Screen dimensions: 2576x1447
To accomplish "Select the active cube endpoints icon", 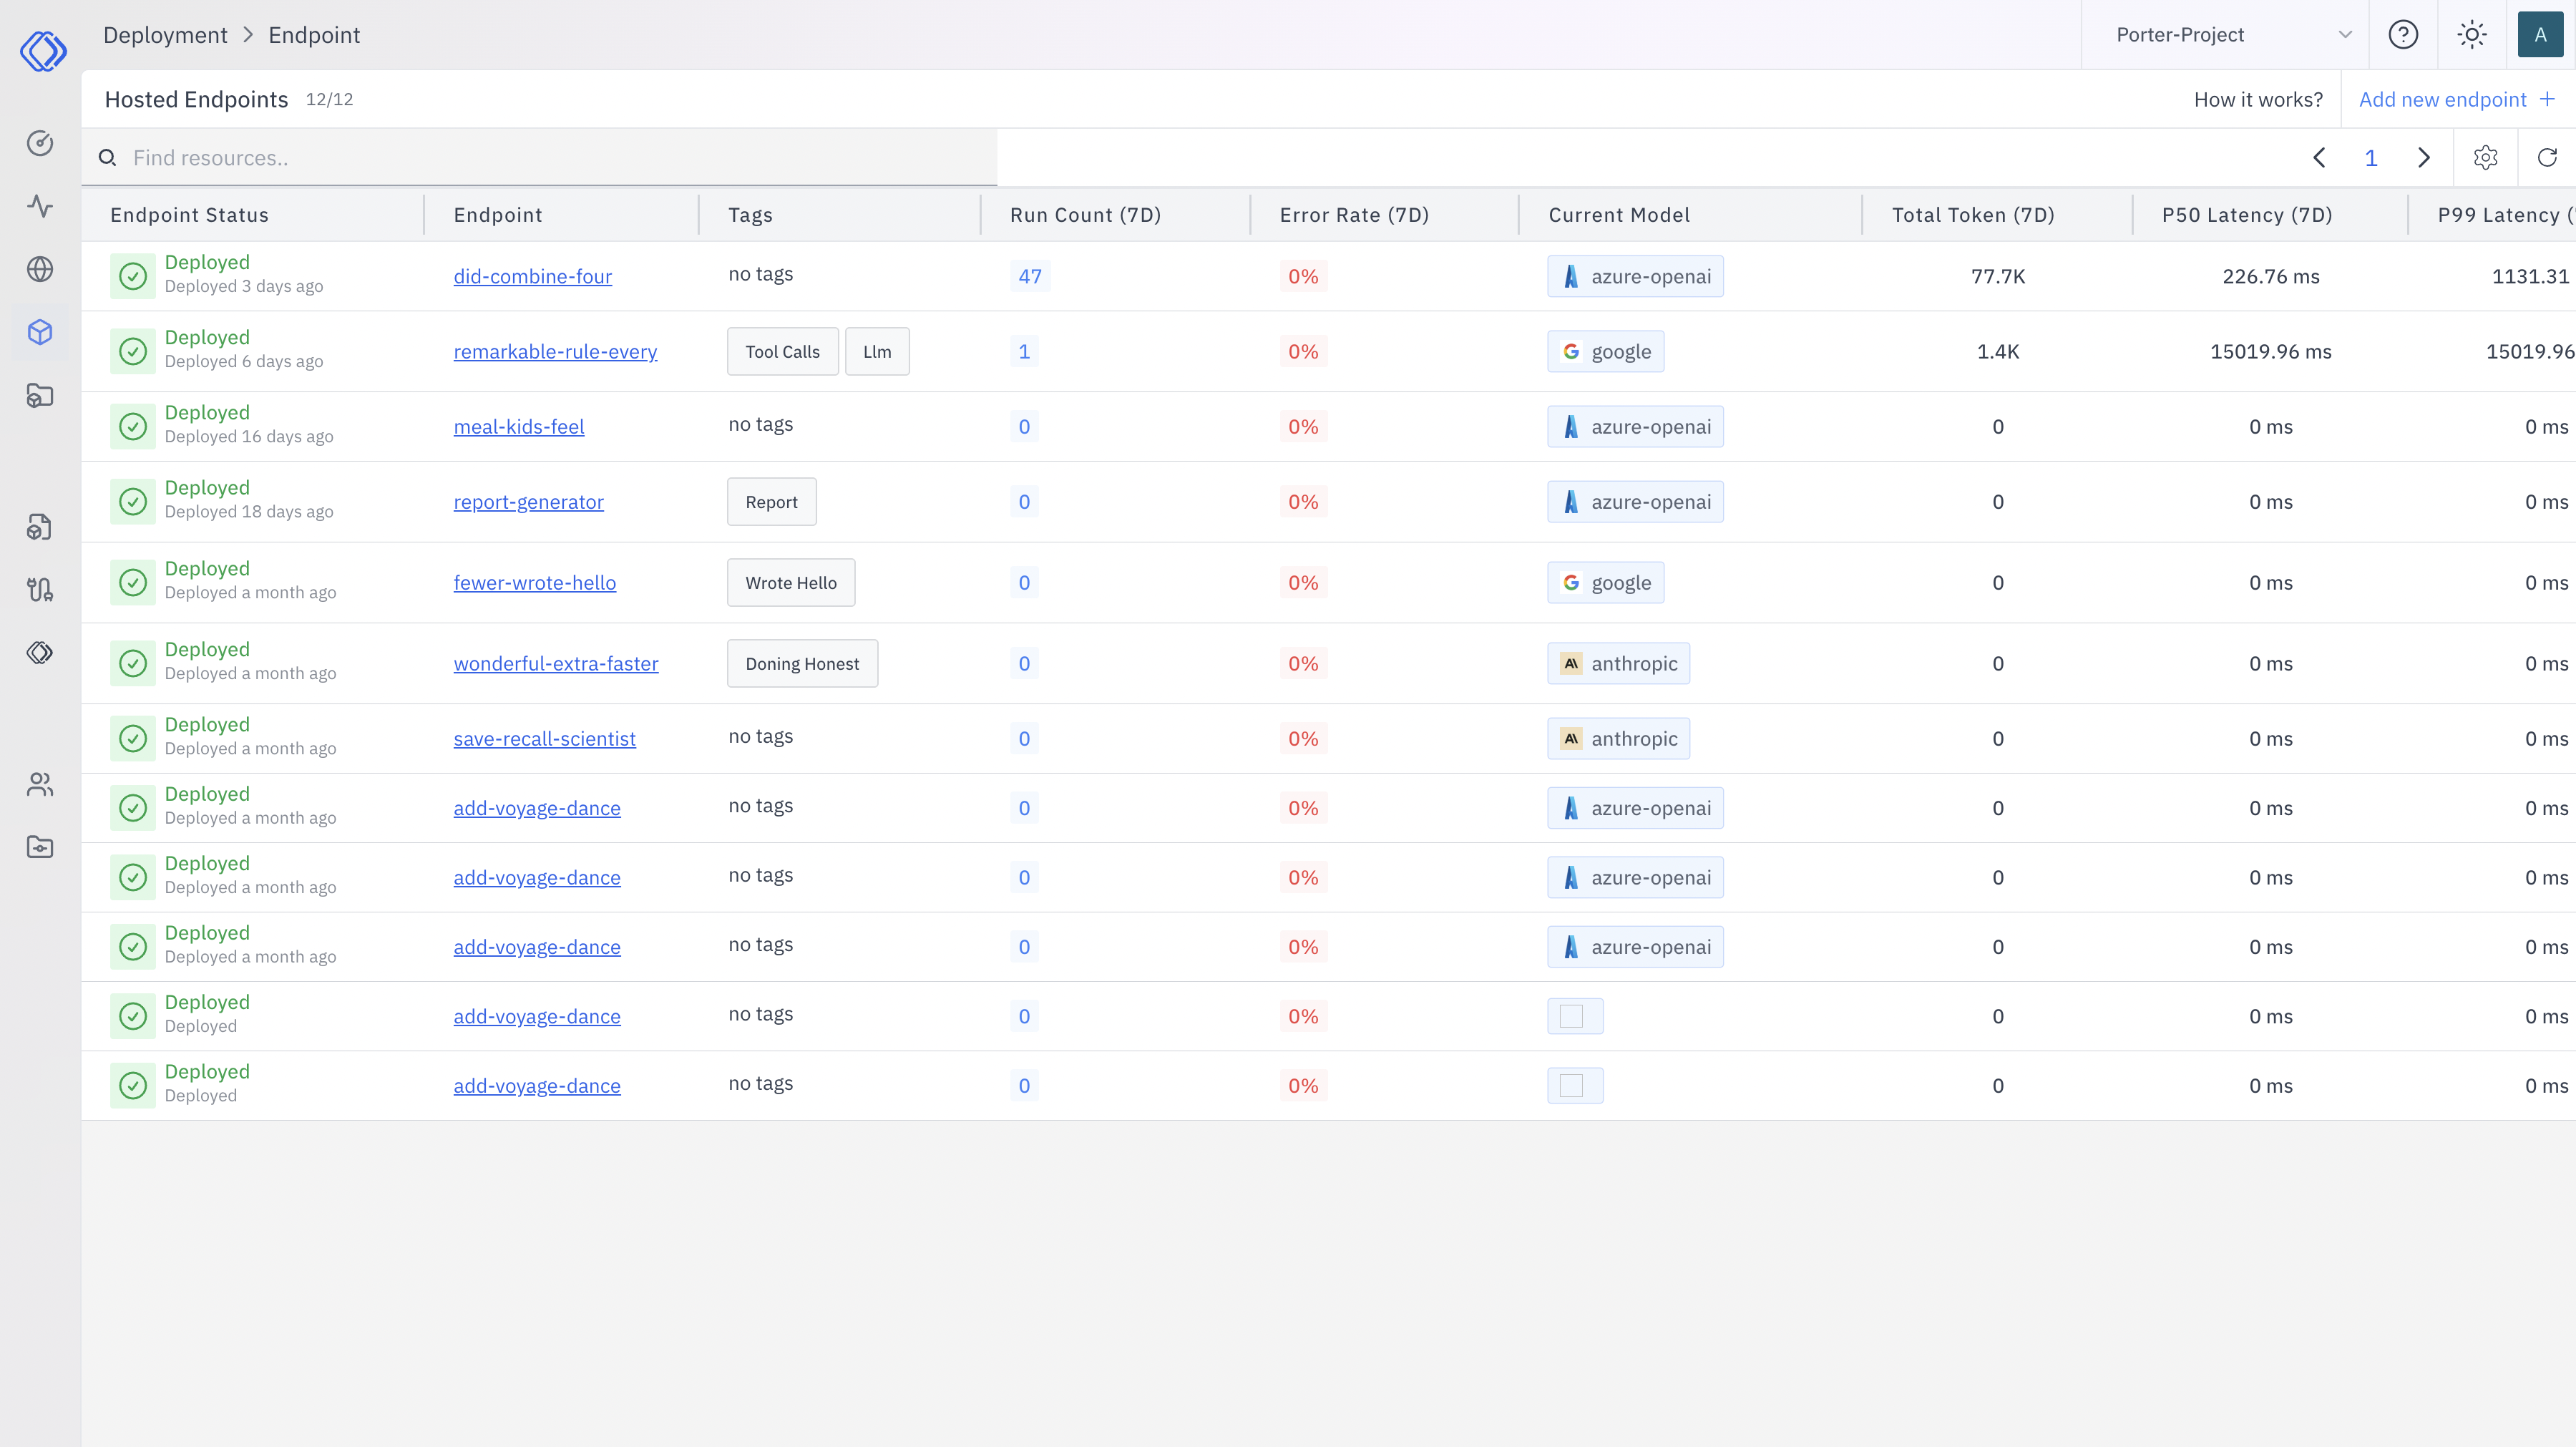I will pos(40,332).
